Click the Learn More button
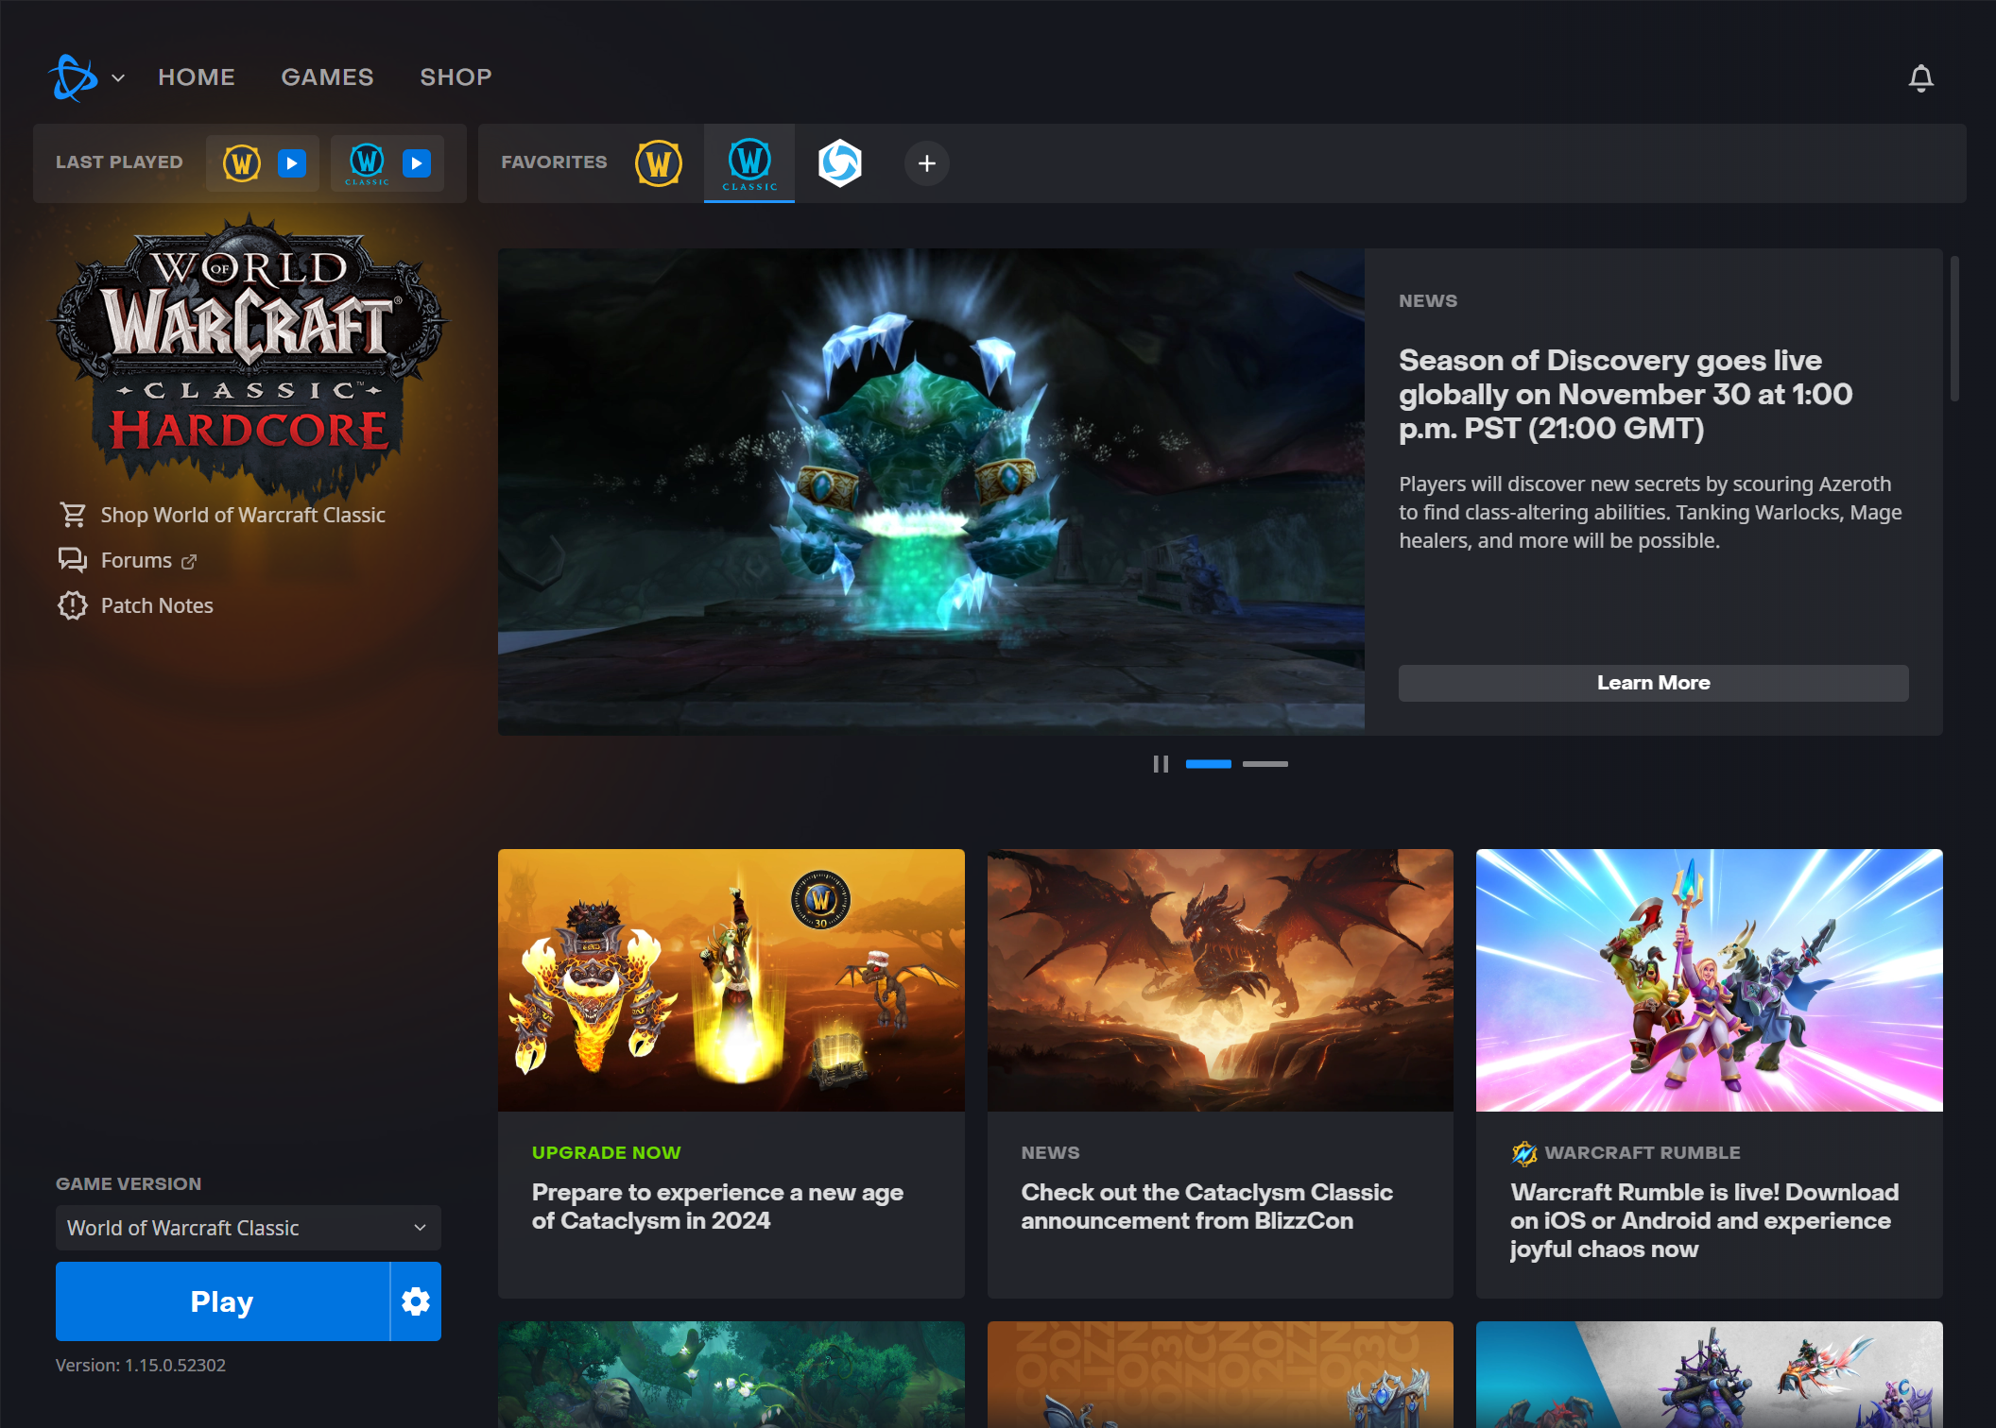This screenshot has height=1428, width=1996. coord(1653,683)
